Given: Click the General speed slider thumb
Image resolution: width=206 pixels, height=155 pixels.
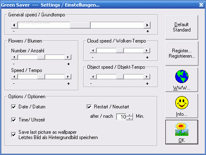Looking at the screenshot, I should tap(80, 25).
